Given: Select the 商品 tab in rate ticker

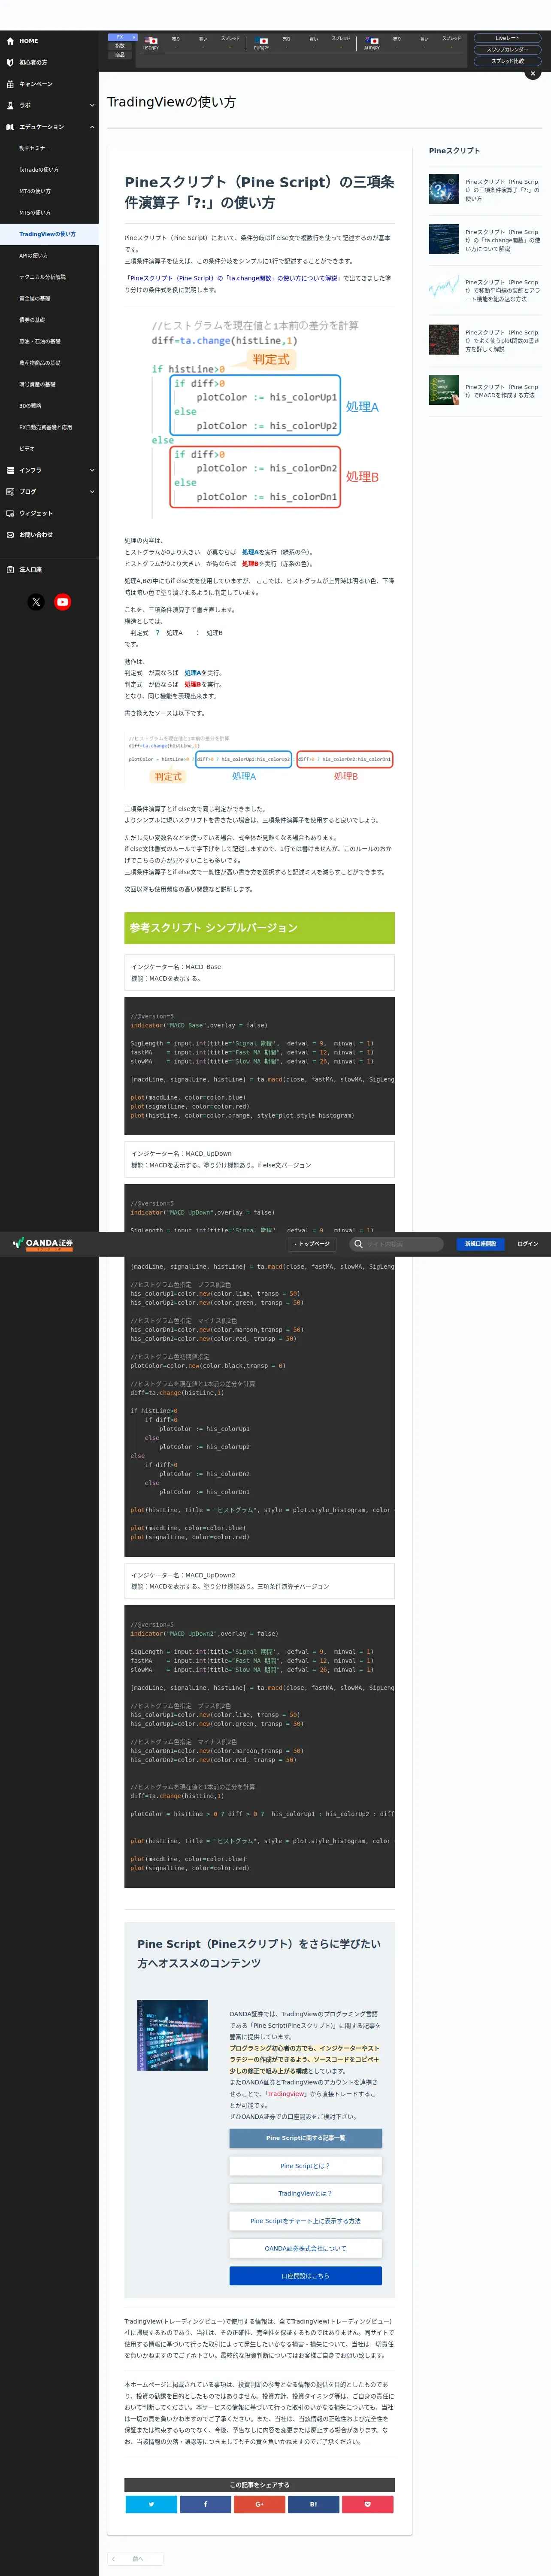Looking at the screenshot, I should [120, 55].
